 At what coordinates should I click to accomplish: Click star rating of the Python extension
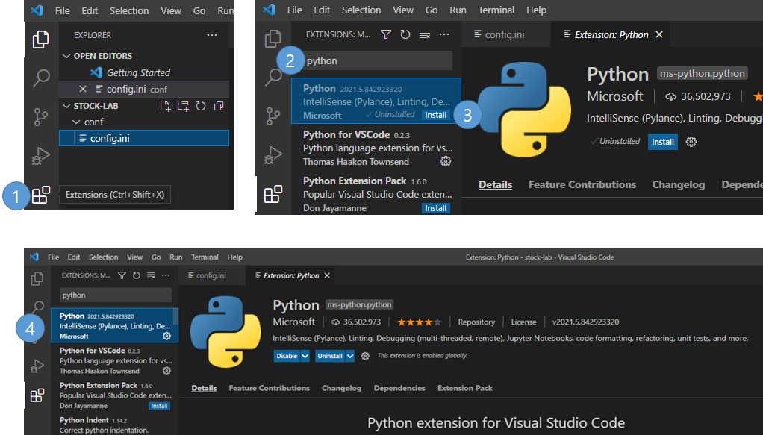(419, 322)
